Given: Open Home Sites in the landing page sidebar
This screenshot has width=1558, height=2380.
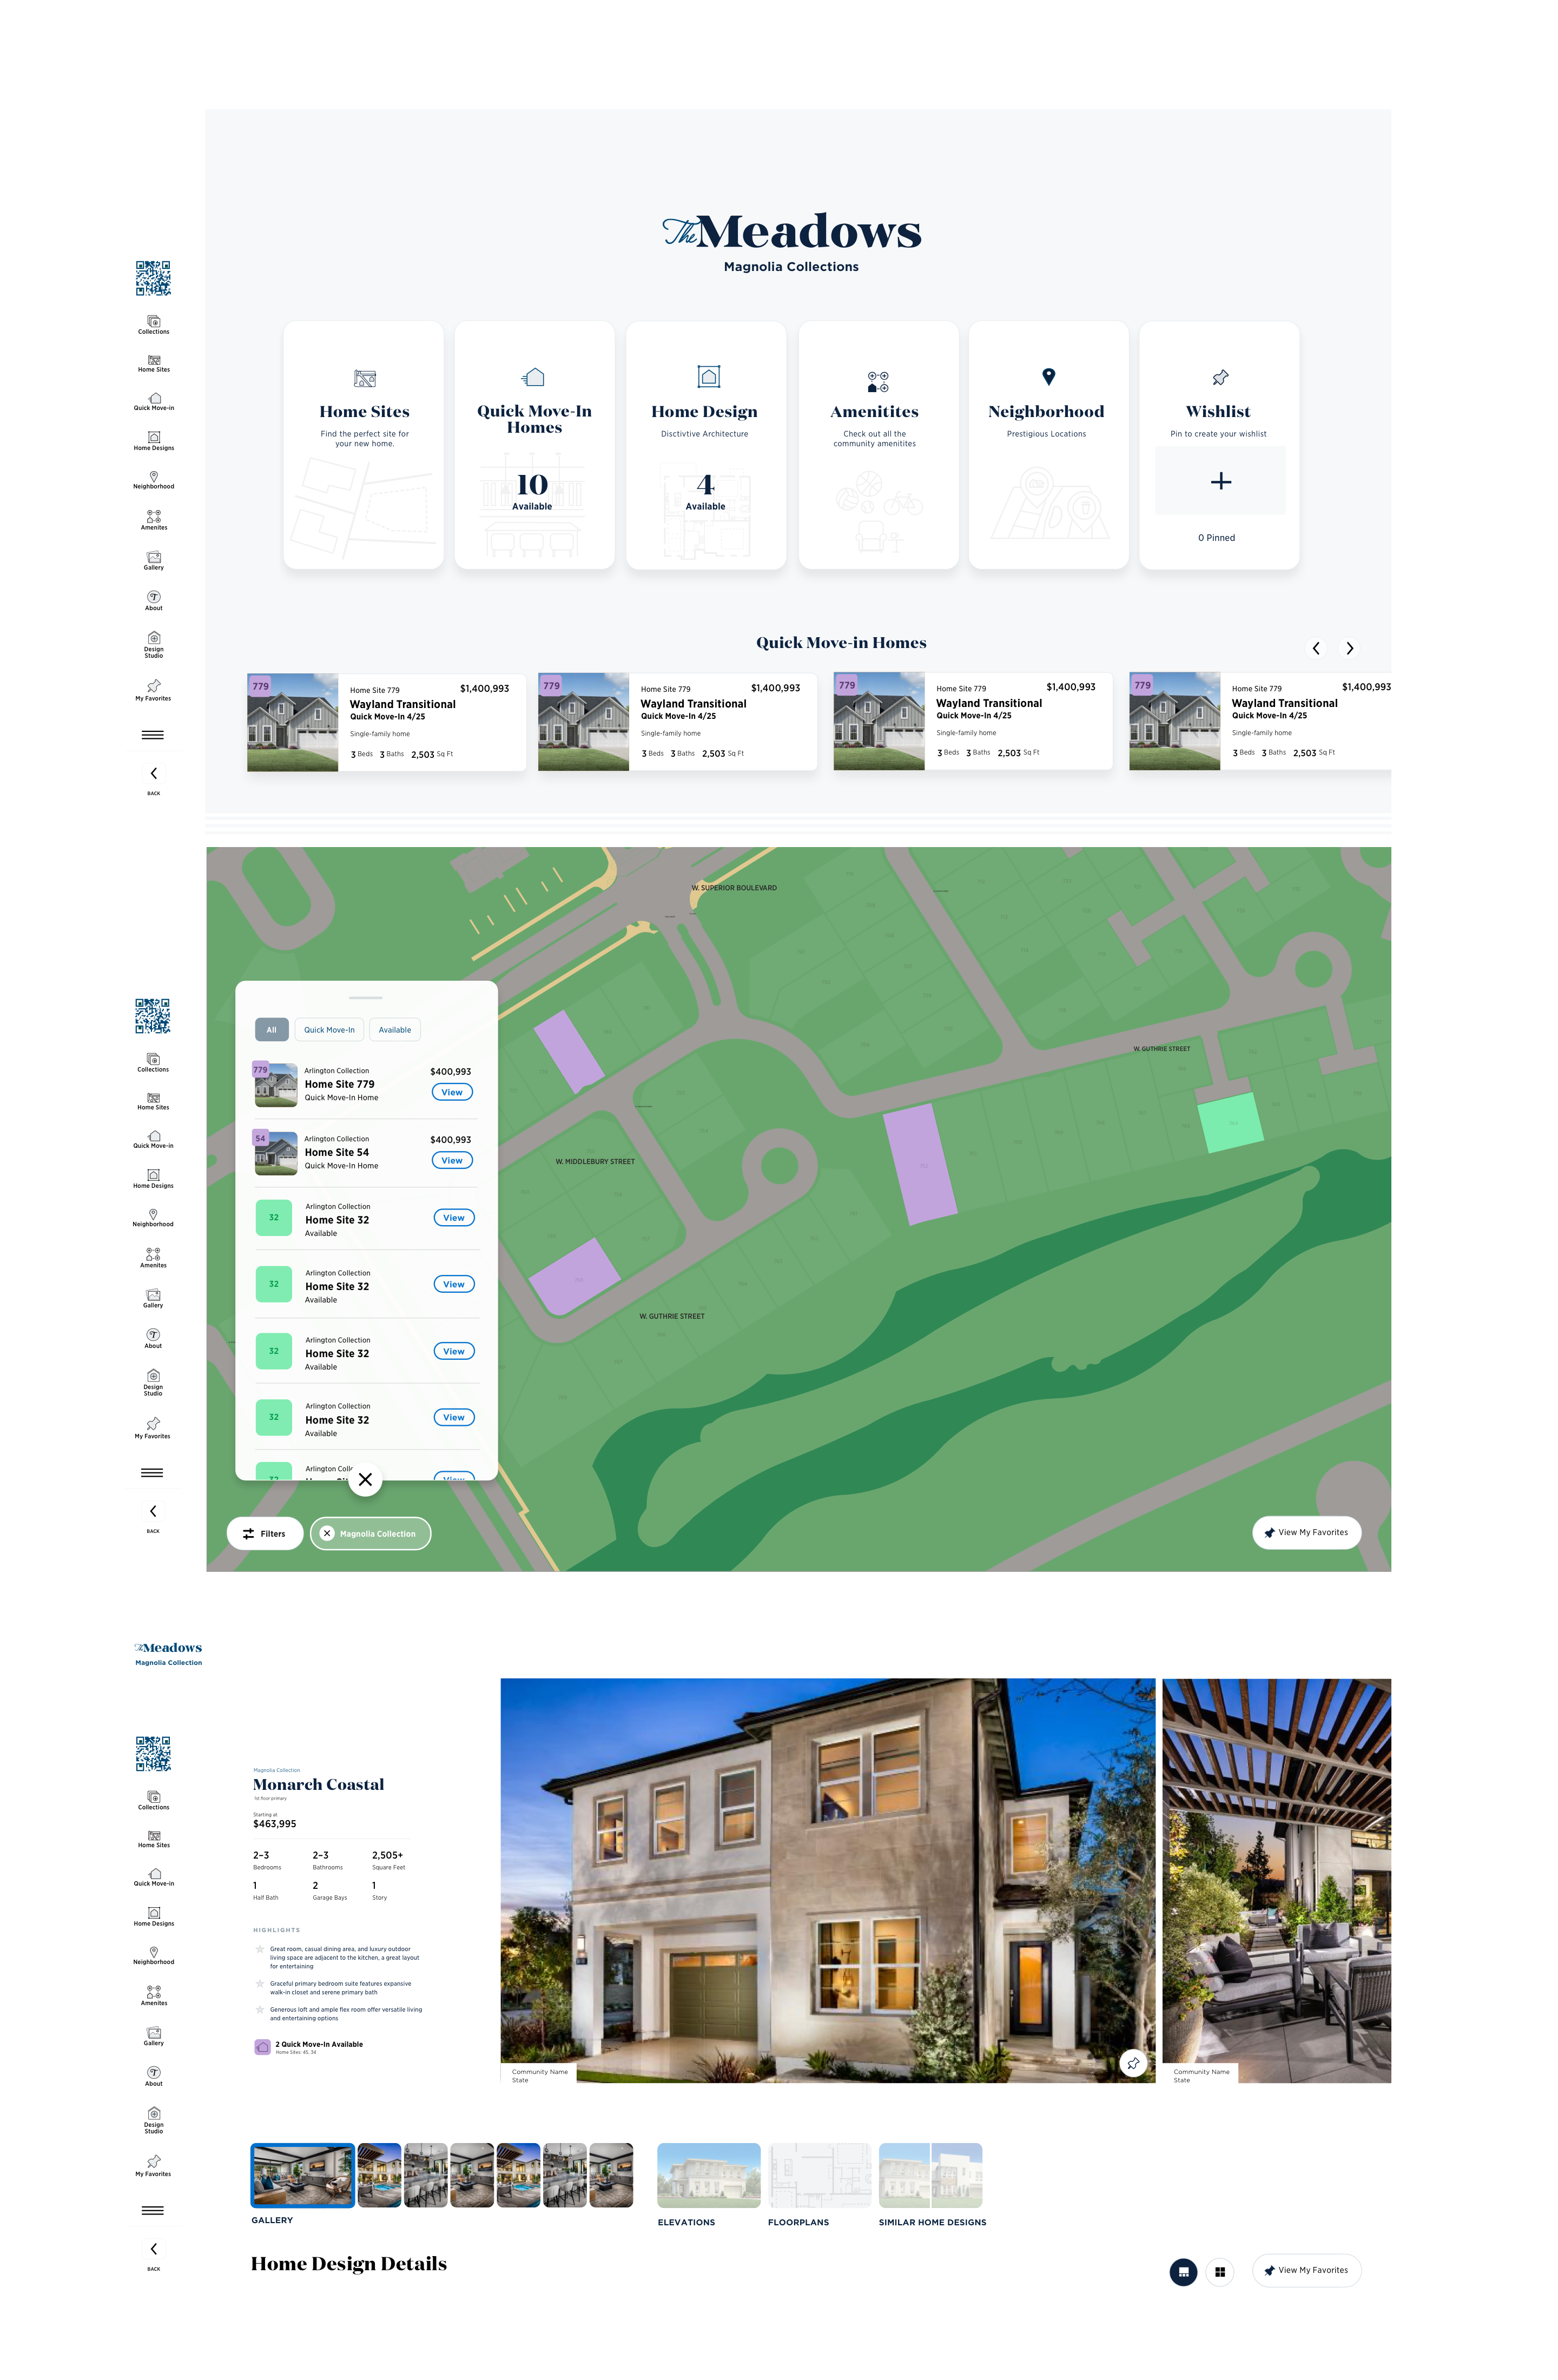Looking at the screenshot, I should (x=153, y=363).
